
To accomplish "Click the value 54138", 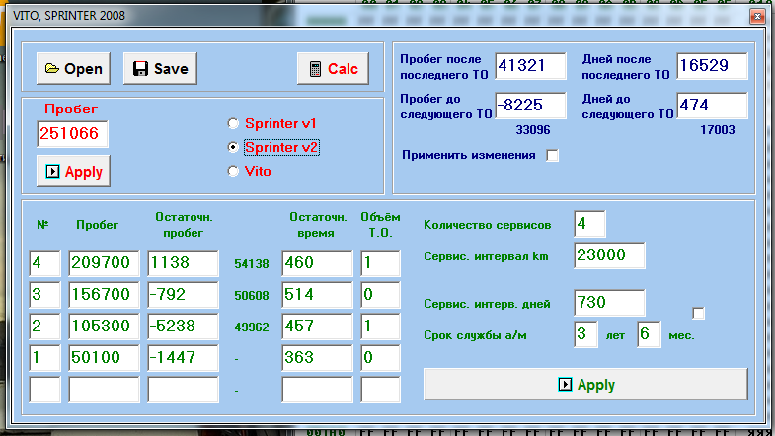I will click(x=252, y=264).
